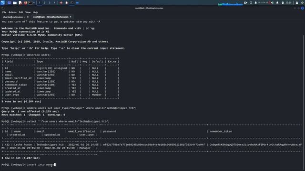Click the update users set user_type command

(81, 108)
